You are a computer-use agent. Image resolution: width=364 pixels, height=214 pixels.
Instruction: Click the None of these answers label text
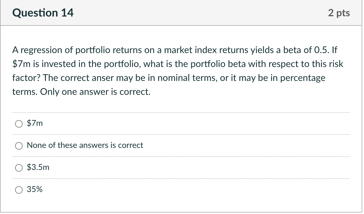[85, 145]
